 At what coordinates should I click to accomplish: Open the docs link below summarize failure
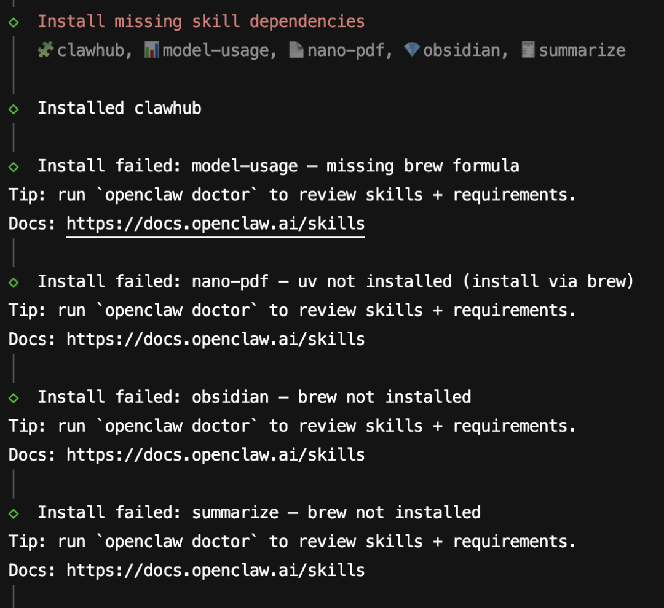coord(215,570)
